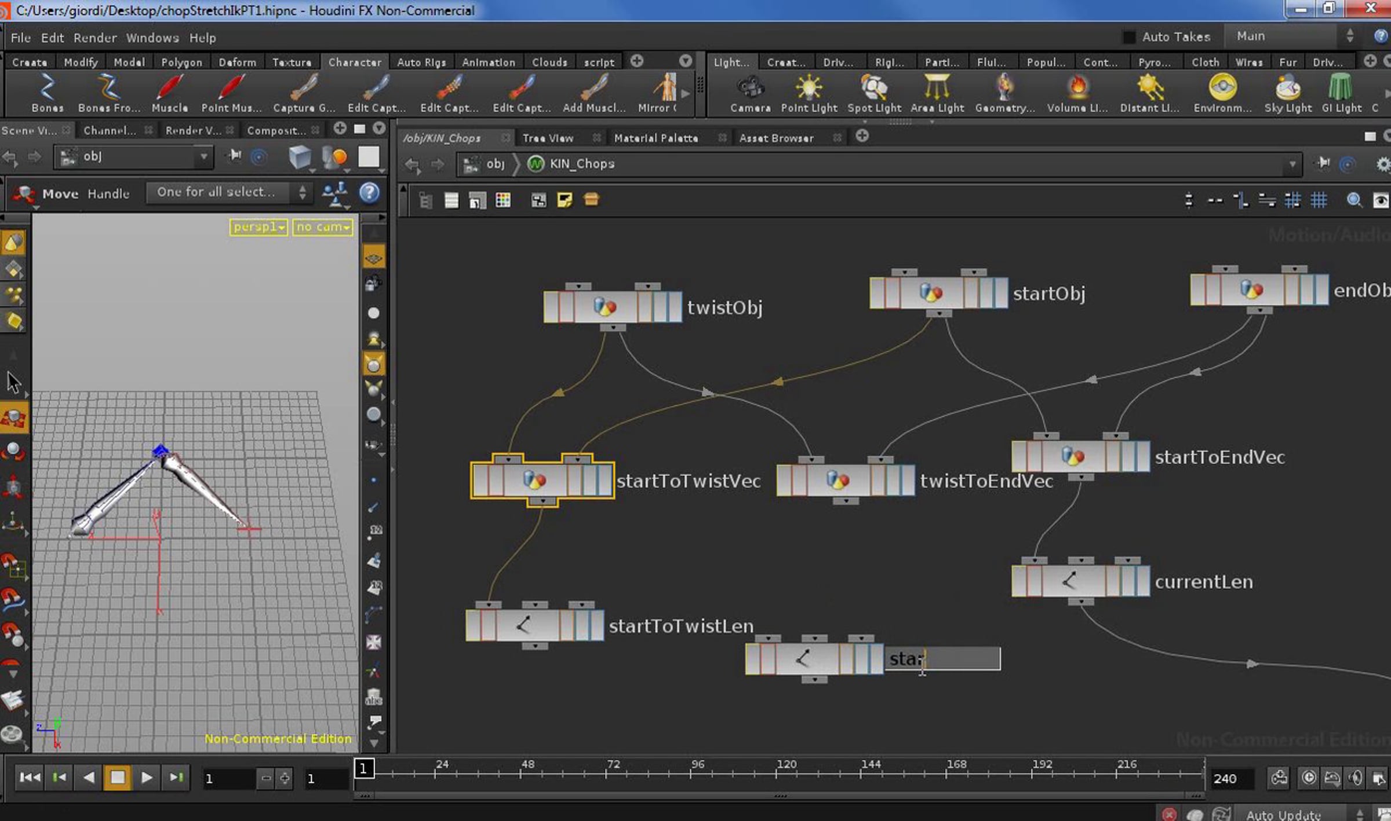Choose the Add Muscle shelf tool

pos(594,94)
